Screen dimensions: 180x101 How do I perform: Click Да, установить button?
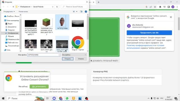tap(39, 87)
